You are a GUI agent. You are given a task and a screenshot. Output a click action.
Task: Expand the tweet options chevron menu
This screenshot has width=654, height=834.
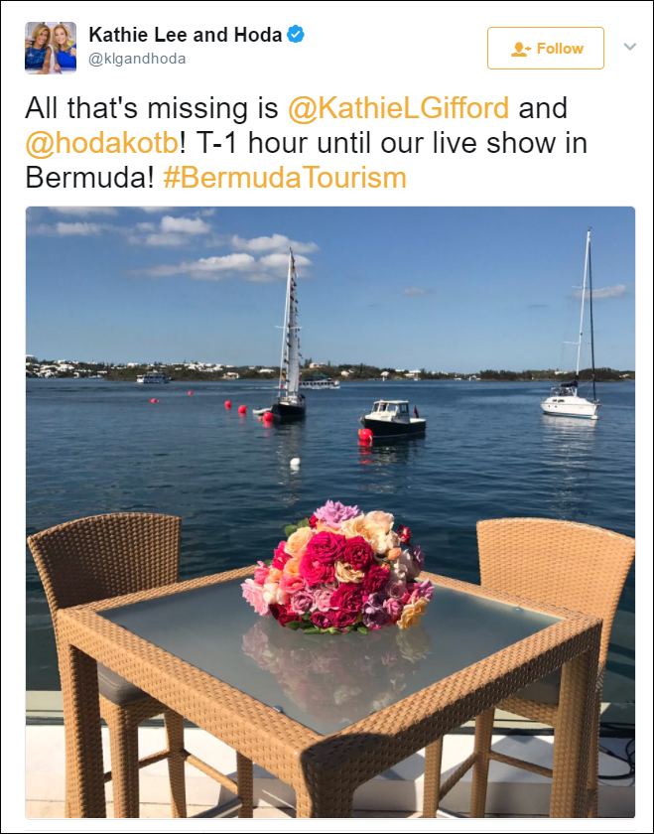click(x=629, y=47)
